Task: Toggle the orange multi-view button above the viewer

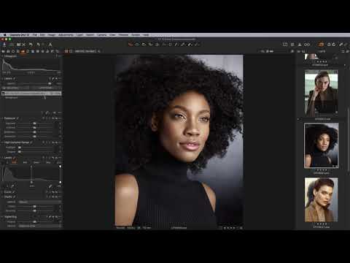Action: pos(66,51)
